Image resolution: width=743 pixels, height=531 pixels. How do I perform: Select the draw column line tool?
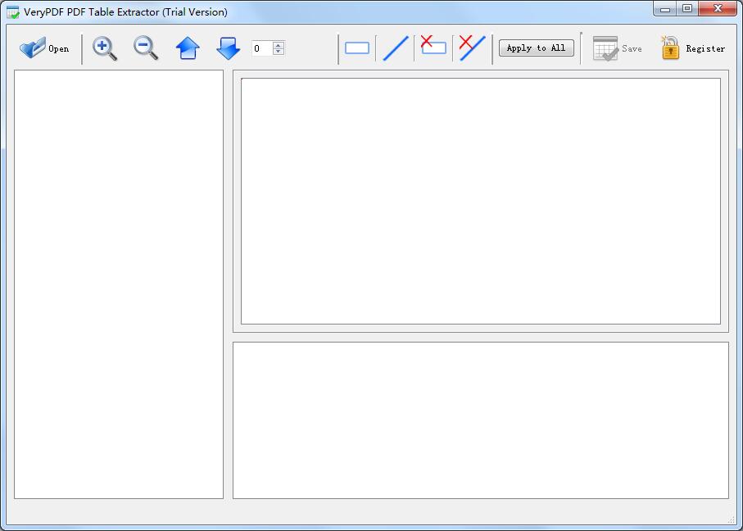[396, 48]
